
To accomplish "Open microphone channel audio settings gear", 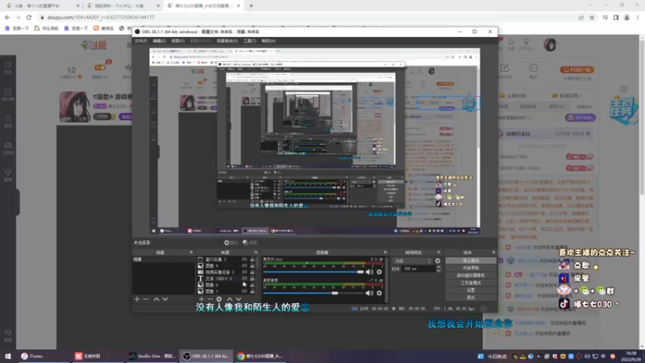I will click(379, 272).
